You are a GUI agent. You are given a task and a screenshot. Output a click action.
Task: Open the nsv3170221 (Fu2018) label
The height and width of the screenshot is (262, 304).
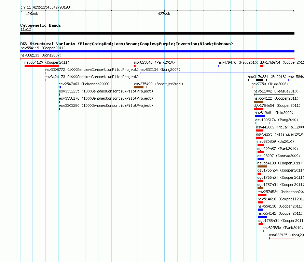(x=267, y=77)
